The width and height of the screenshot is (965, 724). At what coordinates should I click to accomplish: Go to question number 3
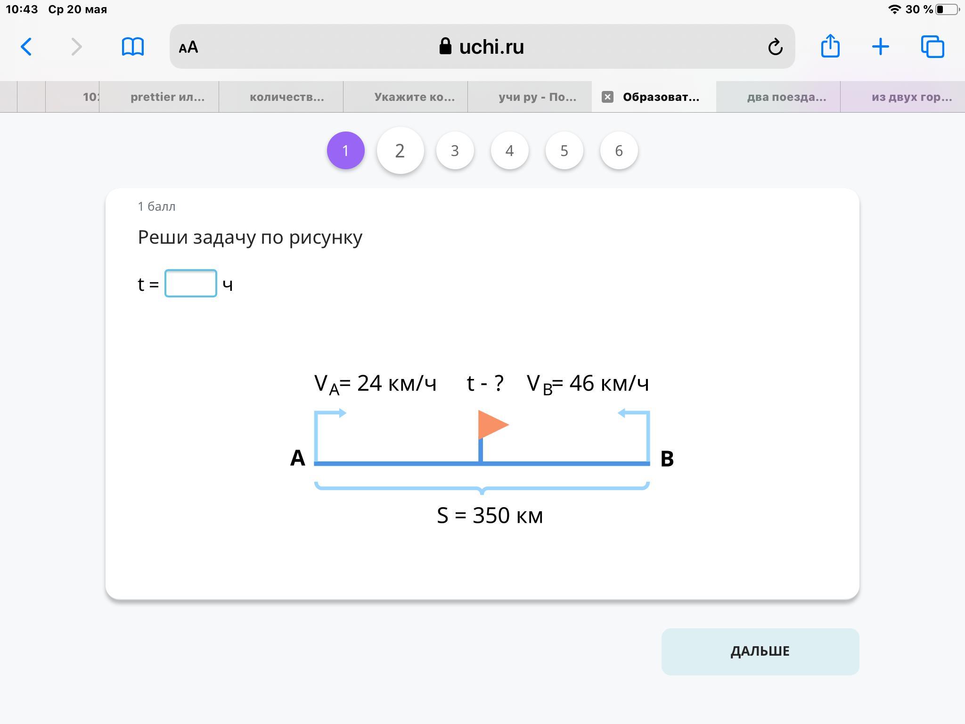455,151
